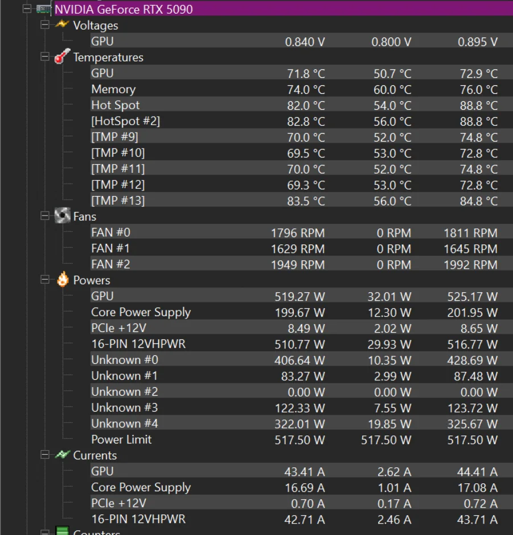513x535 pixels.
Task: Select the [TMP #13] row
Action: (x=301, y=200)
